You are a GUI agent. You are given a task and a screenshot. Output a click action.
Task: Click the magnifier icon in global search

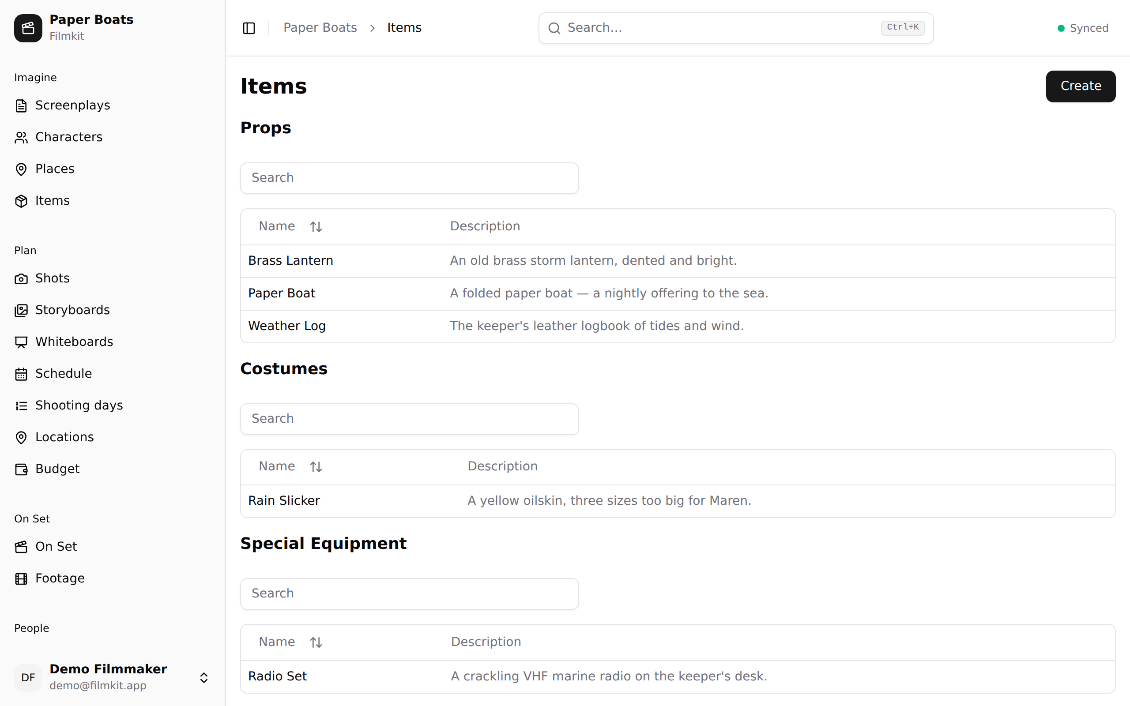pos(554,28)
